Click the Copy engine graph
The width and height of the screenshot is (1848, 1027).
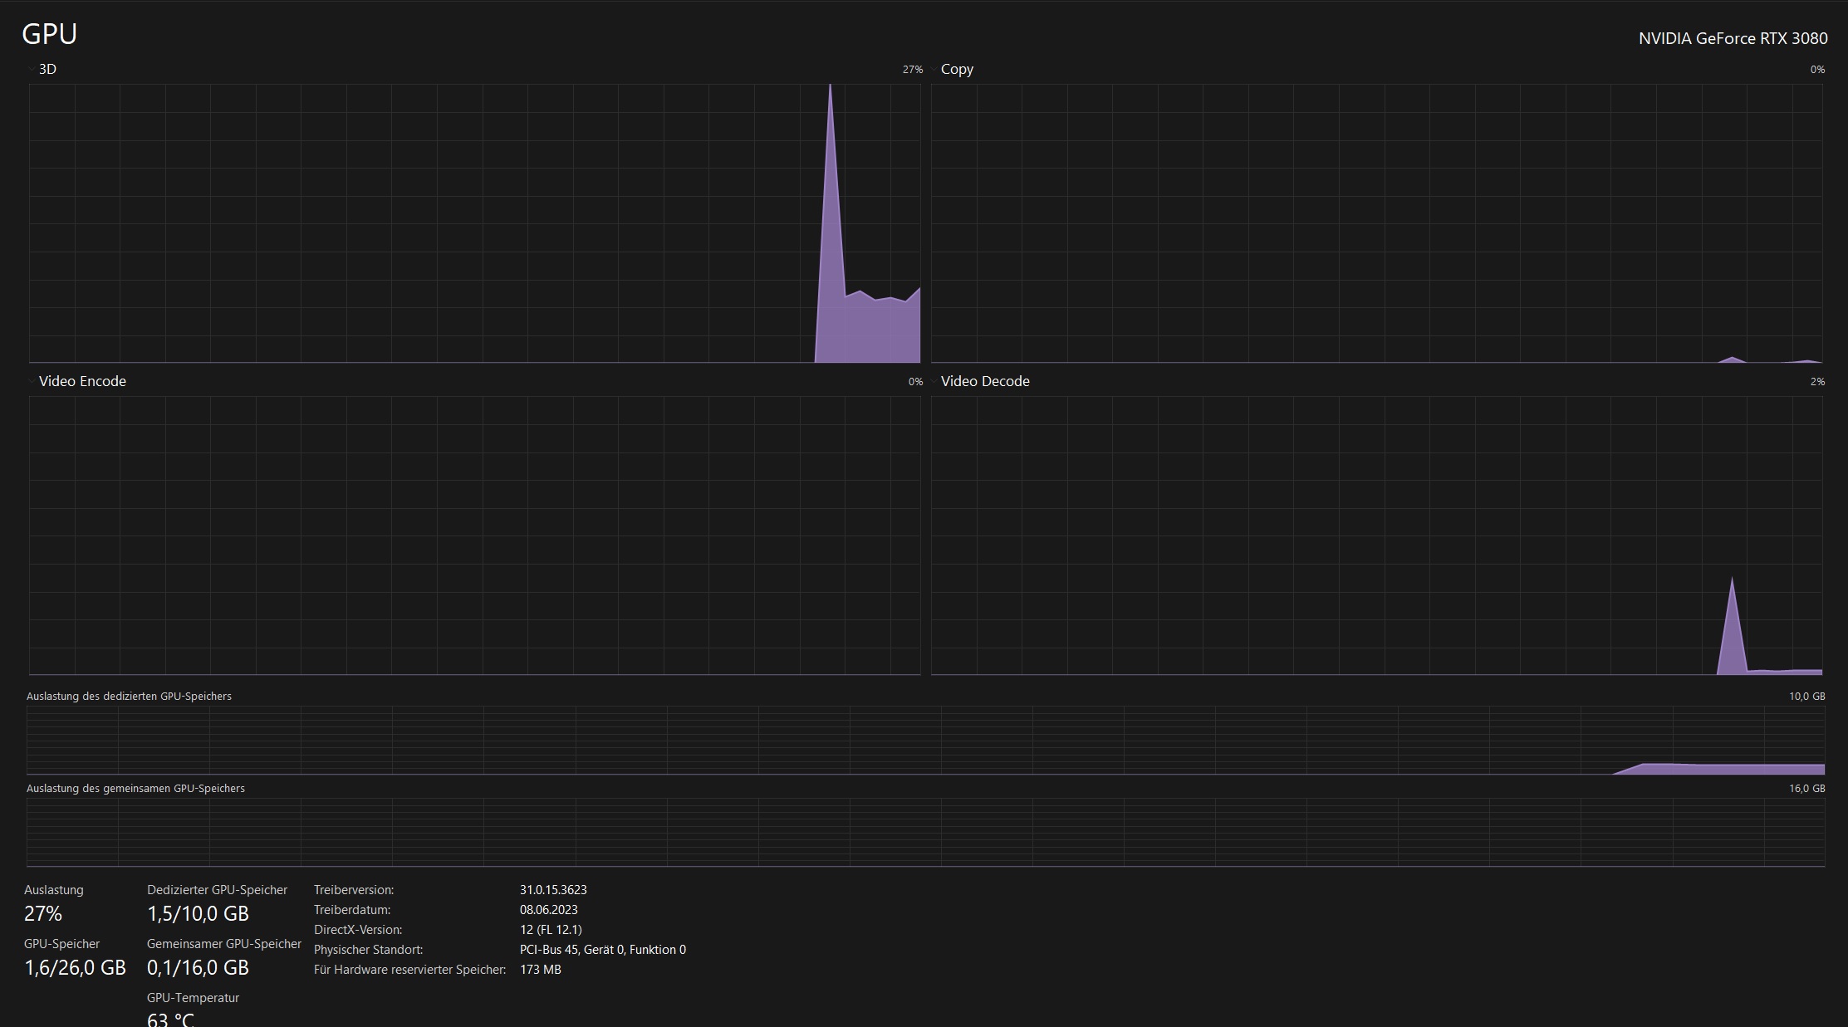click(1376, 223)
